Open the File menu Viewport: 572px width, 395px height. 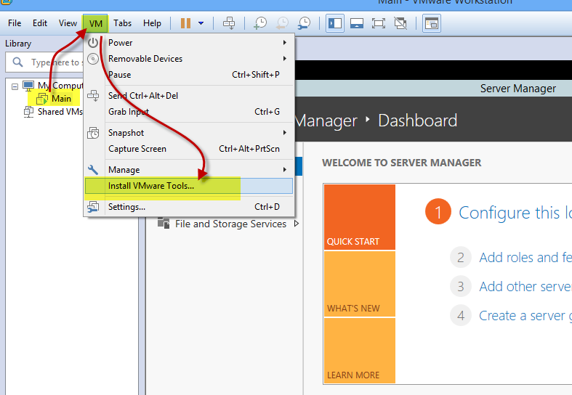click(15, 23)
